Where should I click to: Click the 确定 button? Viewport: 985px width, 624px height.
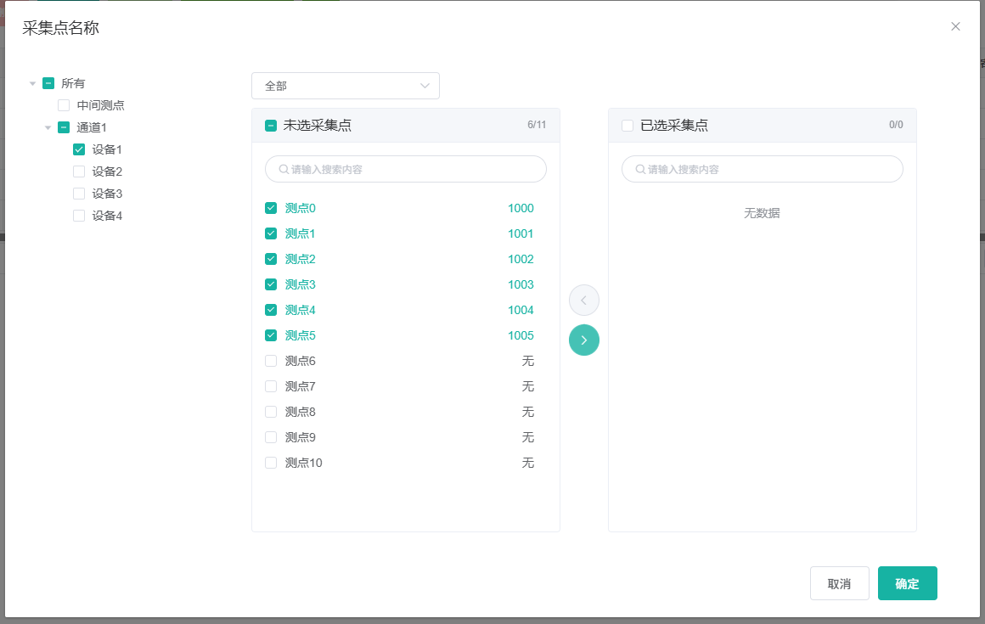pyautogui.click(x=907, y=583)
